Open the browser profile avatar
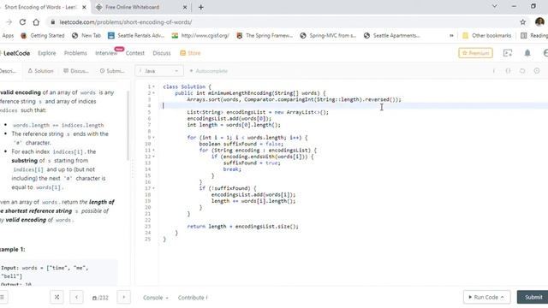 539,22
